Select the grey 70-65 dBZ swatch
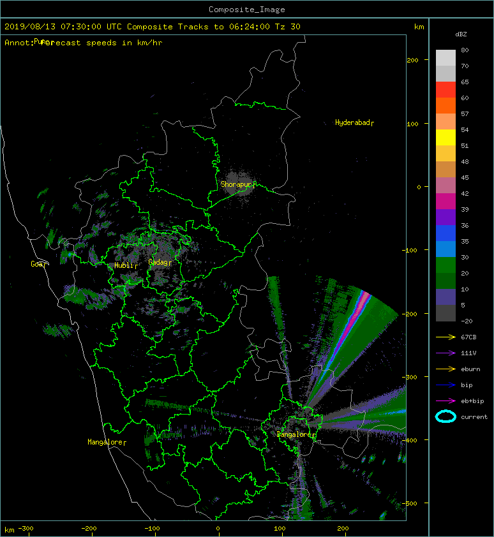This screenshot has height=537, width=494. [445, 73]
